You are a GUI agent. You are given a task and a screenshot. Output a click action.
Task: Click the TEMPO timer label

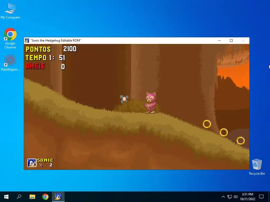[36, 58]
